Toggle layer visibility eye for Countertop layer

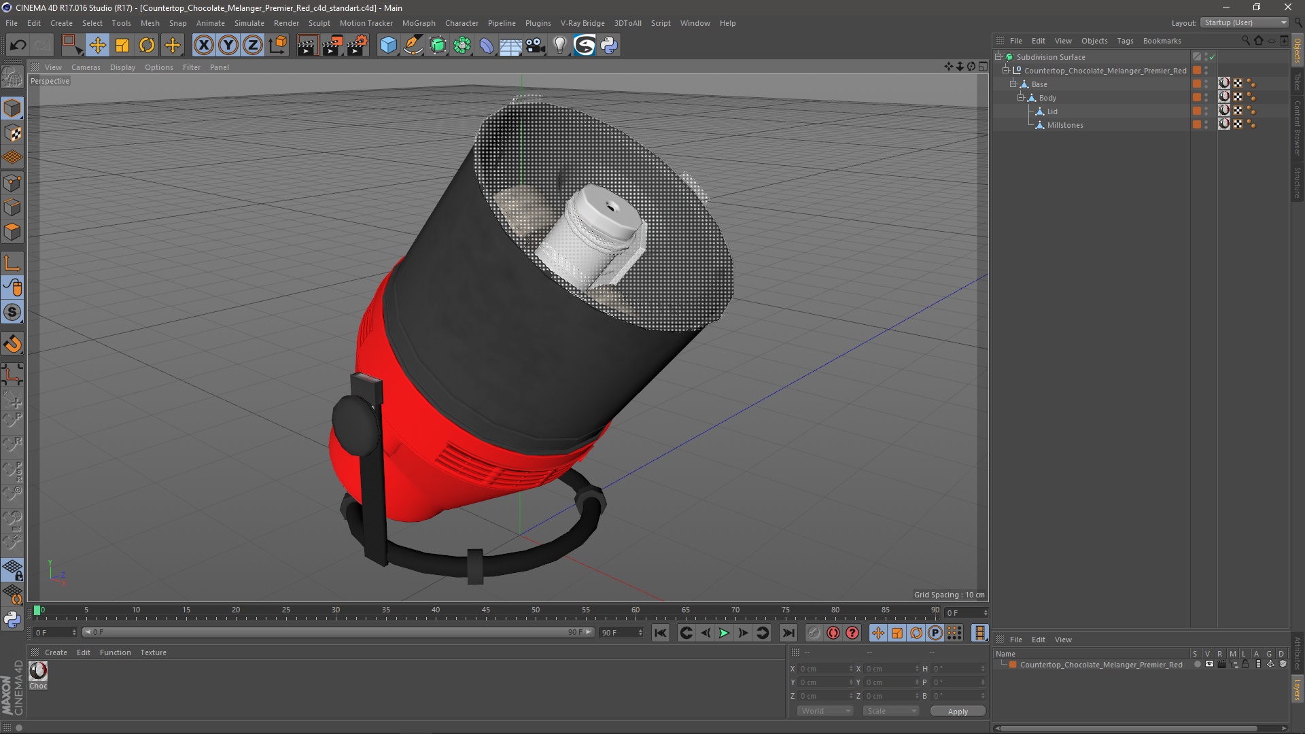tap(1209, 665)
